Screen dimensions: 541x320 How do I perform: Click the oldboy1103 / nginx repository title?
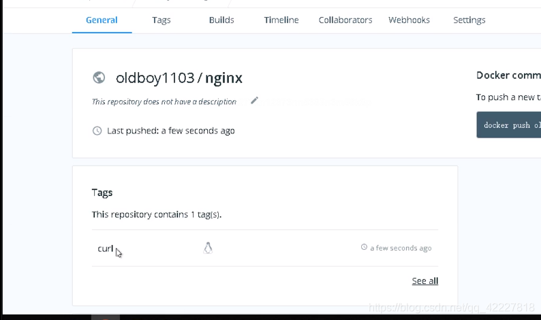point(179,78)
